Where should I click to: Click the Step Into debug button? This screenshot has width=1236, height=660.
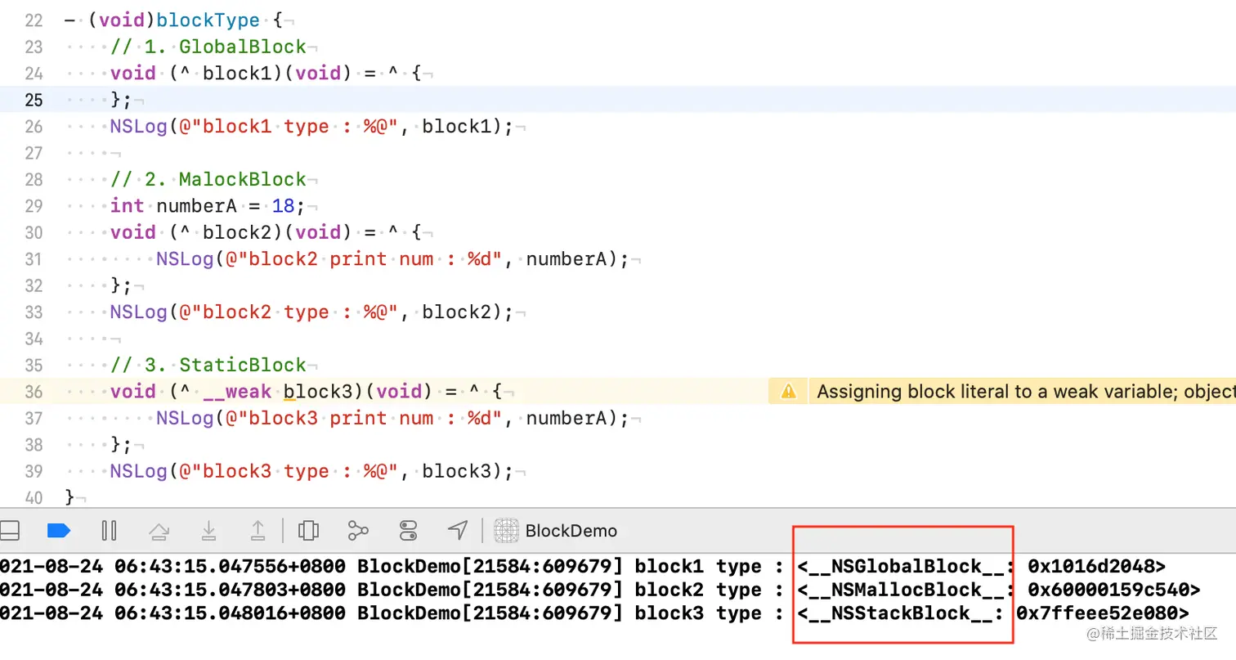(x=208, y=532)
